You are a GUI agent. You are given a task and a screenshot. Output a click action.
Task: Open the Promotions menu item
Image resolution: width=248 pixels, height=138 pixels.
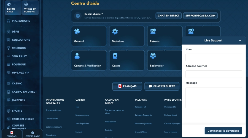click(21, 21)
